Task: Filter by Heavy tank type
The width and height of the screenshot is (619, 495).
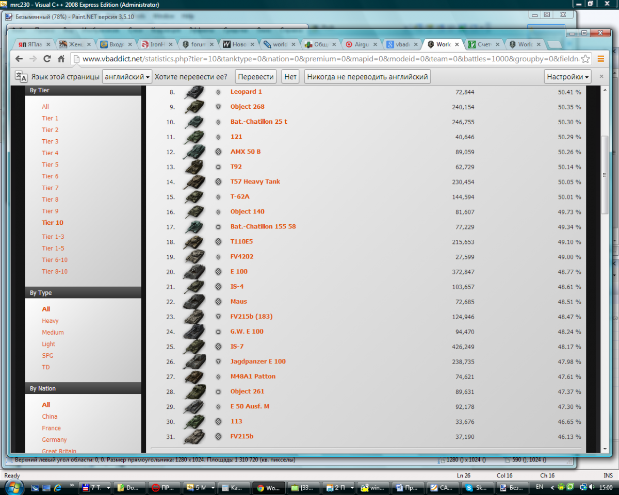Action: [x=50, y=321]
